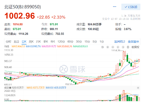Click the current price 1002.96
This screenshot has width=143, height=102.
(20, 16)
